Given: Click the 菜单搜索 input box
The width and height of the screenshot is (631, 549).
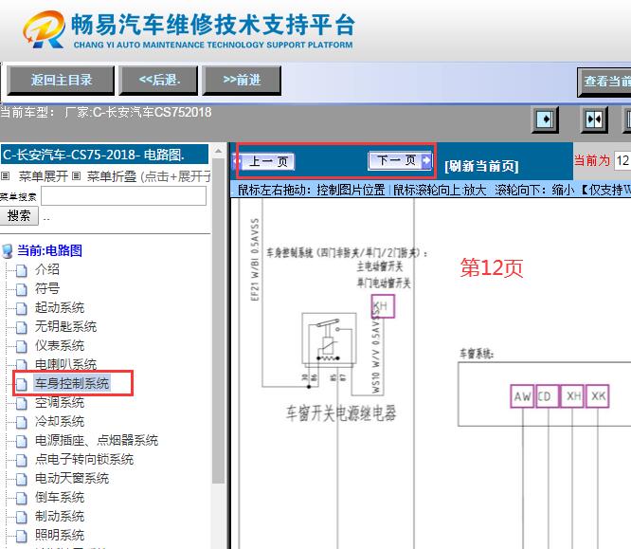Looking at the screenshot, I should click(x=123, y=196).
